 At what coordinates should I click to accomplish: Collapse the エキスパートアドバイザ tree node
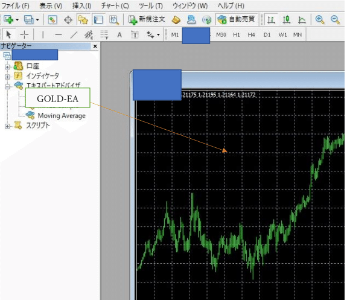click(x=7, y=86)
